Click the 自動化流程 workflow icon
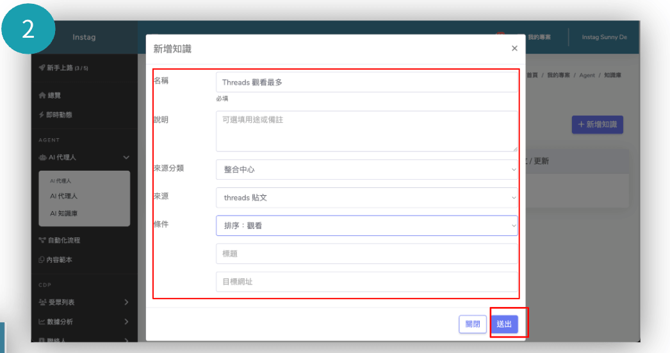 (x=42, y=240)
